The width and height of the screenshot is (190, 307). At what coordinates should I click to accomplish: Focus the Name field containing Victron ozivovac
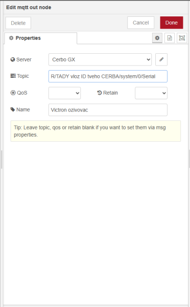[x=108, y=110]
